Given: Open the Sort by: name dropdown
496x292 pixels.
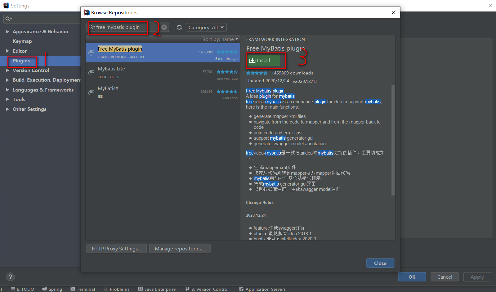Looking at the screenshot, I should coord(220,39).
